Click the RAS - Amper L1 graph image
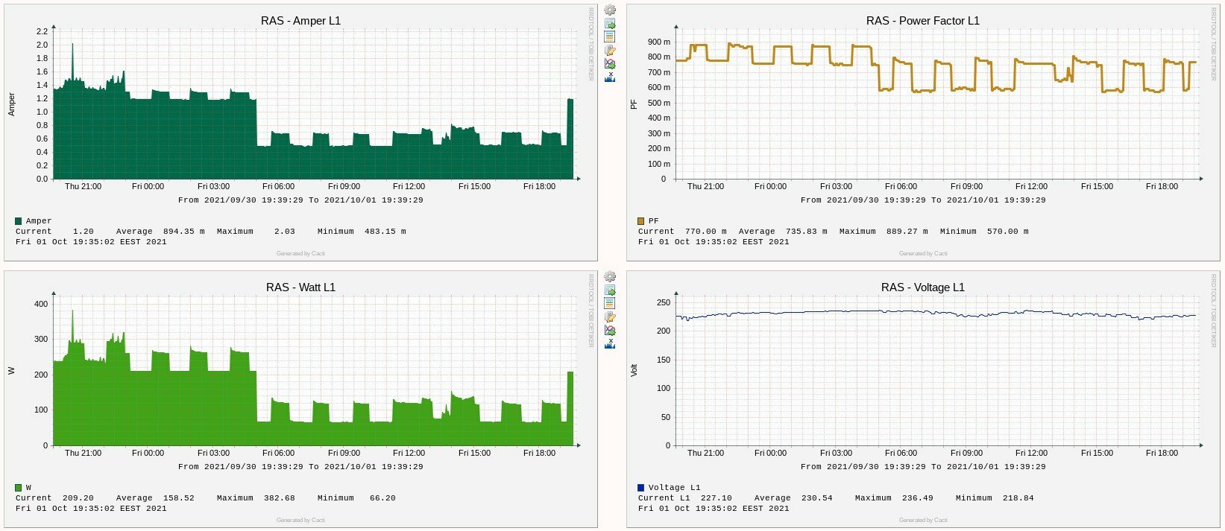Viewport: 1225px width, 531px height. 300,133
